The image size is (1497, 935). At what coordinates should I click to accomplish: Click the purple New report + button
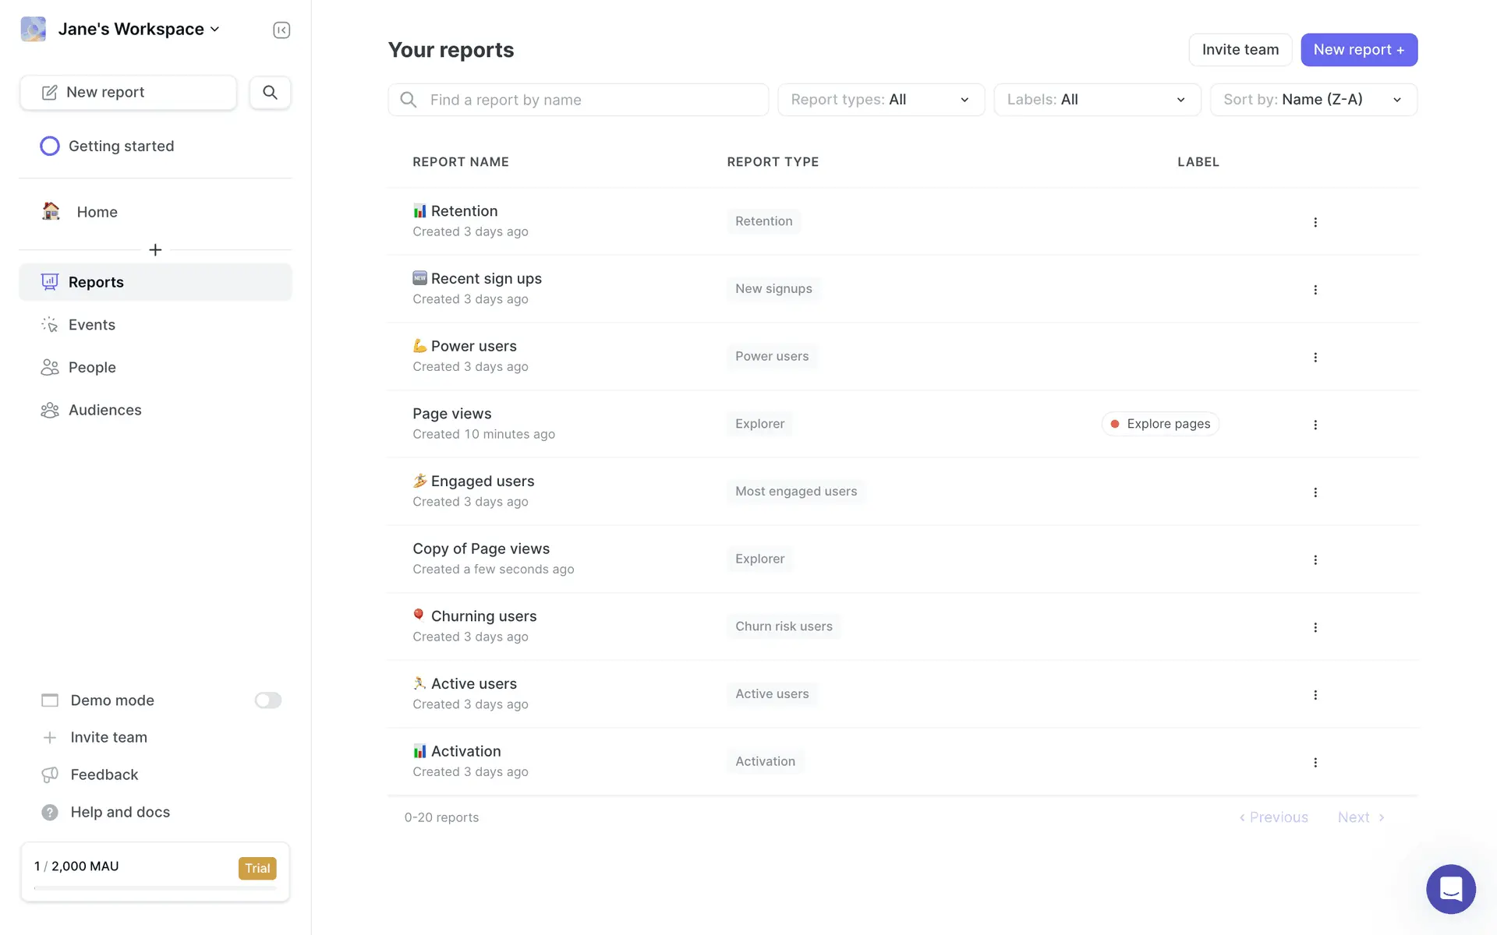point(1358,50)
